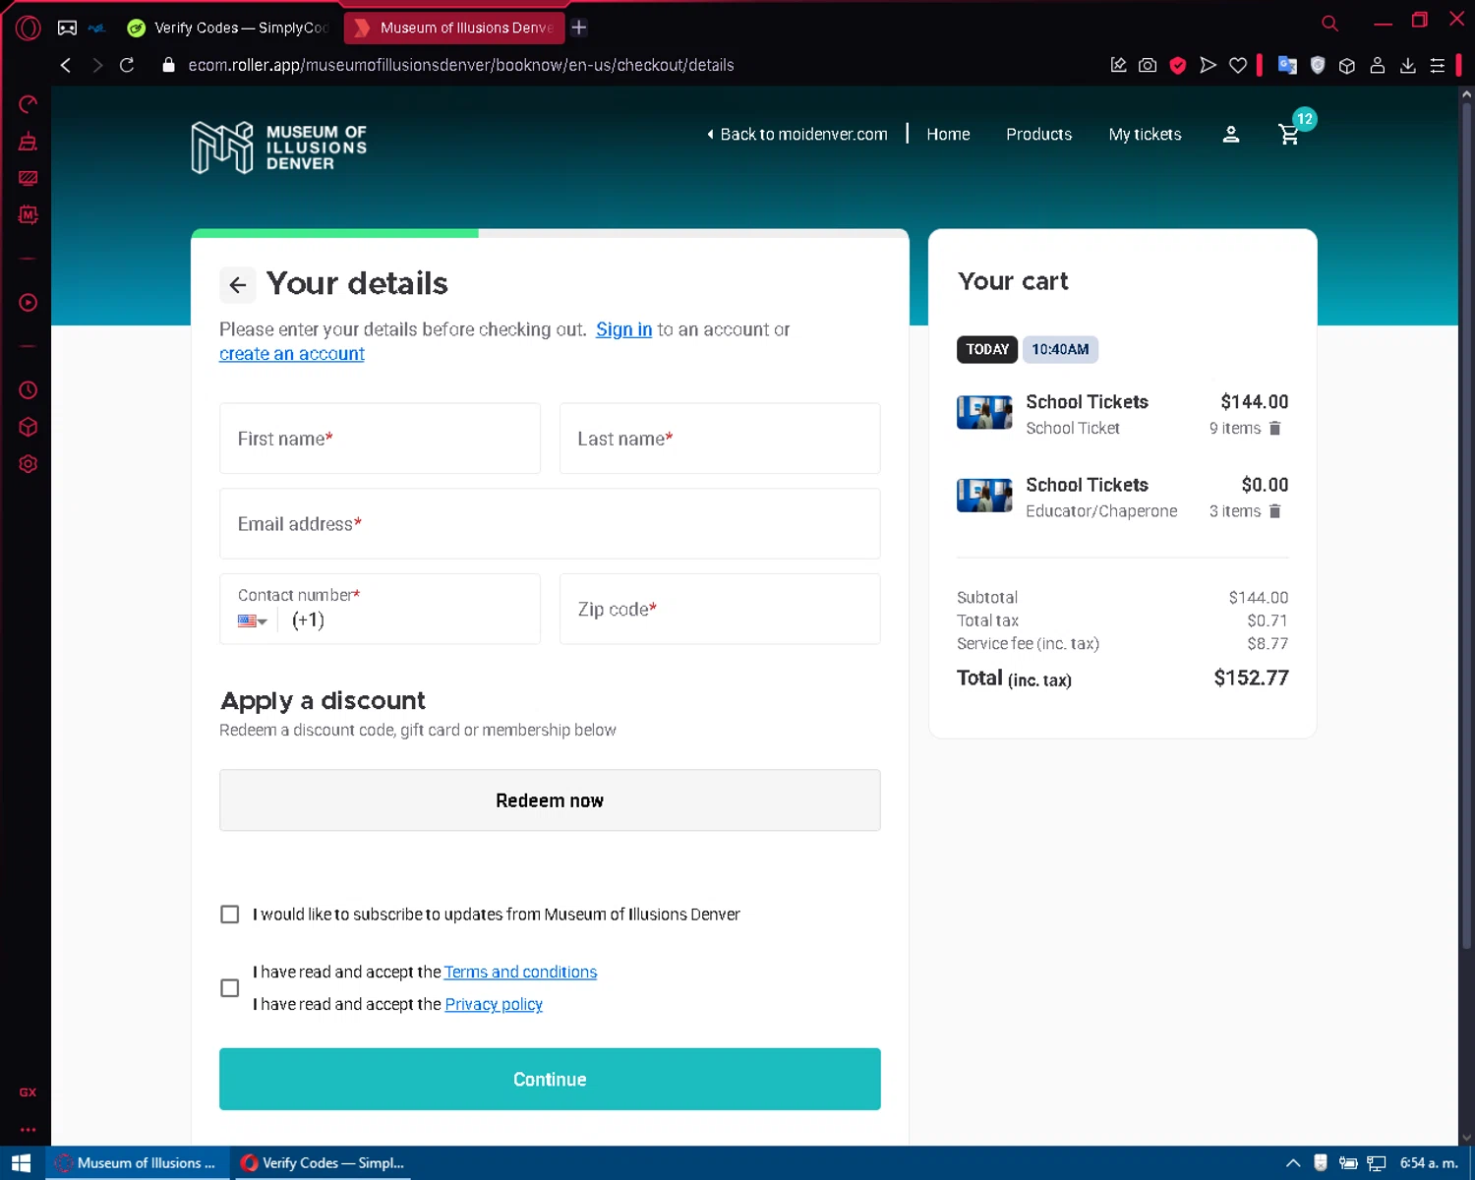Click the Redeem now button
Screen dimensions: 1475x1180
pos(550,800)
